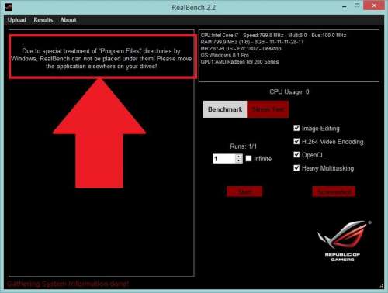Select the RAM 799.9 MHz info line

[252, 42]
